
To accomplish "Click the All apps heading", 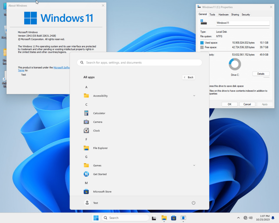I will (89, 77).
